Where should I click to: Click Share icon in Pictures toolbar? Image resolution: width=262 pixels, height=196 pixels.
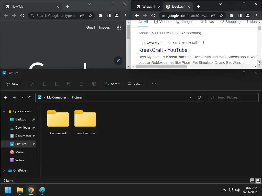point(82,84)
